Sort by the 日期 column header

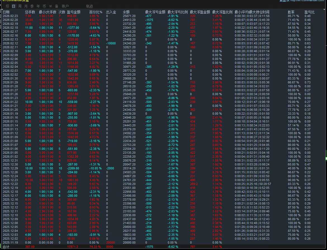(x=6, y=12)
